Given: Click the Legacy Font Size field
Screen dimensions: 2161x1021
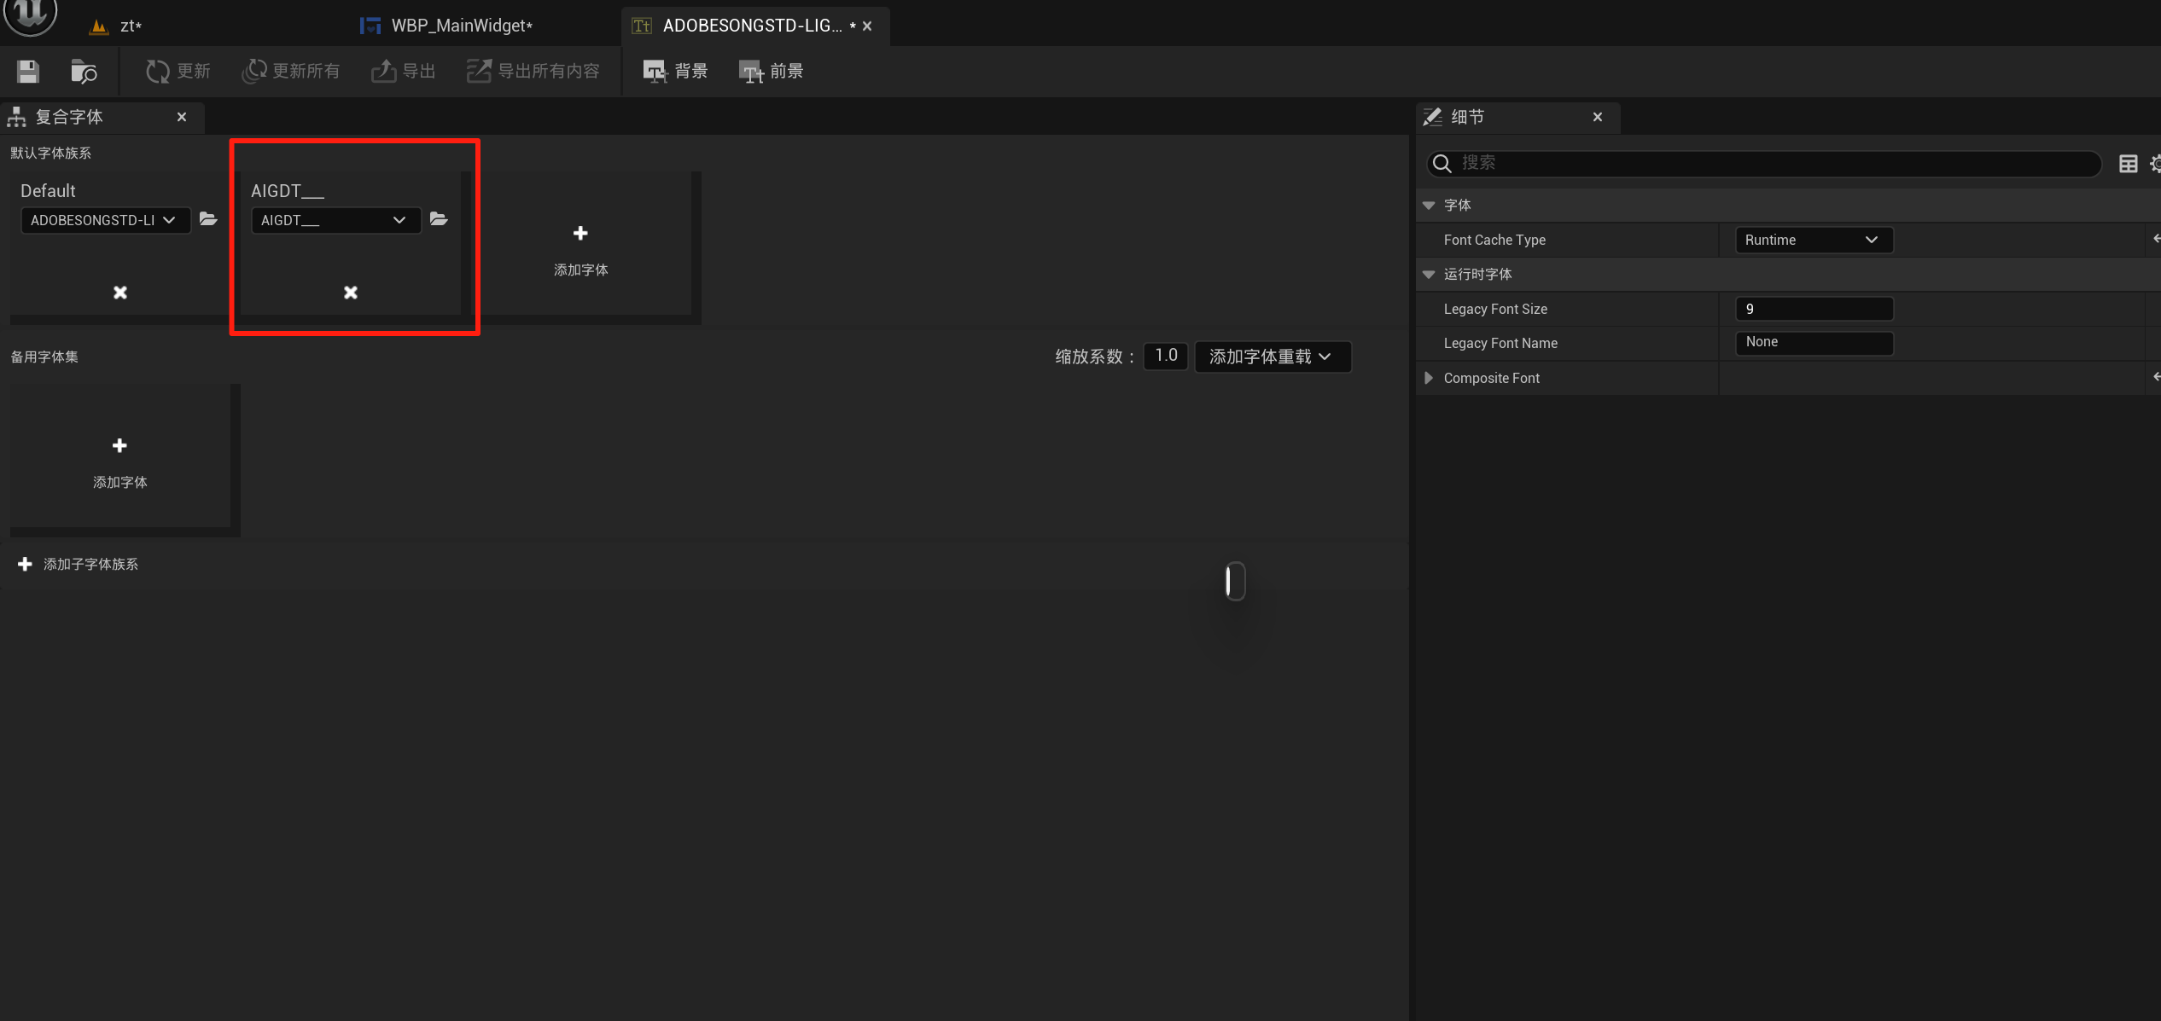Looking at the screenshot, I should point(1814,309).
